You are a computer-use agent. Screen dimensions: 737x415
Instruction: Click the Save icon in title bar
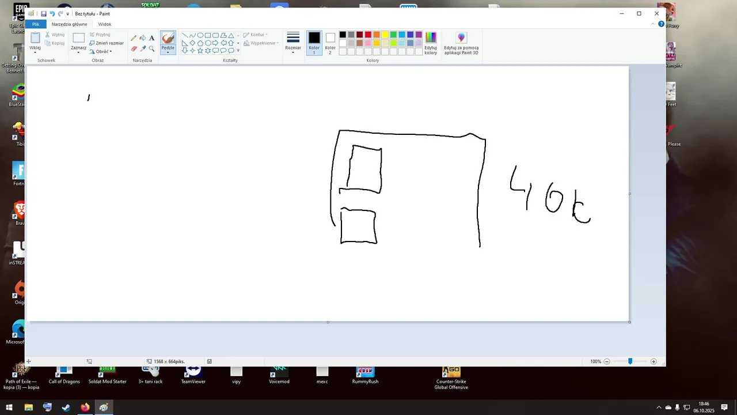point(44,13)
